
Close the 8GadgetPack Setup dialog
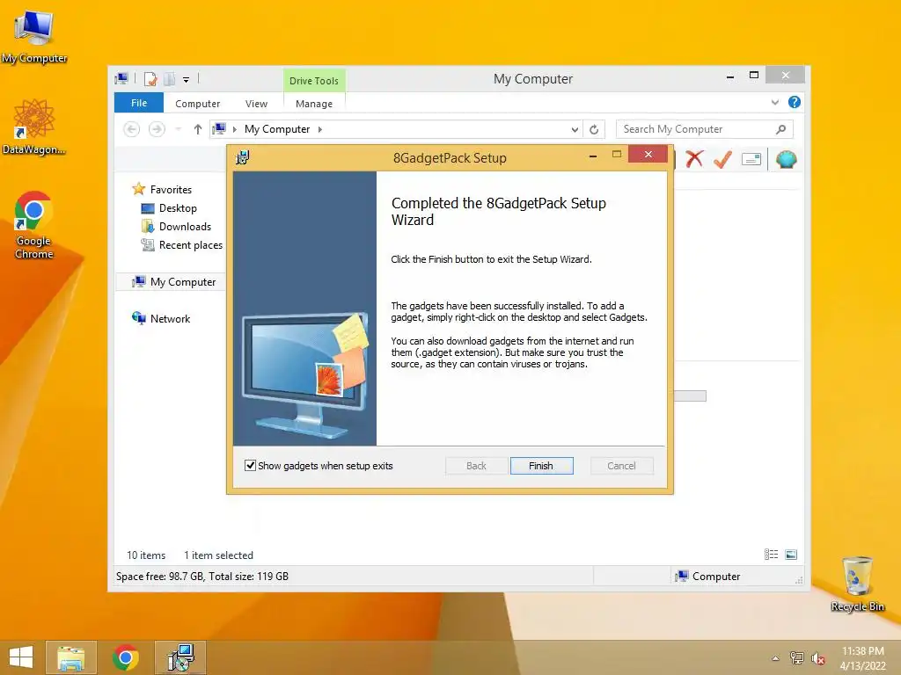pyautogui.click(x=648, y=155)
